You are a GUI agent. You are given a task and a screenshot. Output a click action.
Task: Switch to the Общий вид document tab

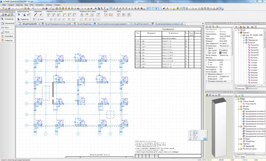click(x=83, y=24)
